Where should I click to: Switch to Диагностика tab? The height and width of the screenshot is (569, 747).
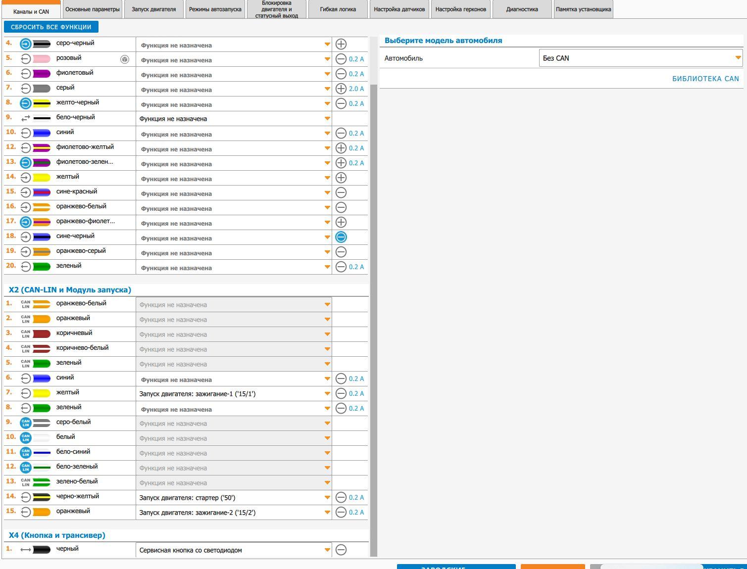(522, 9)
